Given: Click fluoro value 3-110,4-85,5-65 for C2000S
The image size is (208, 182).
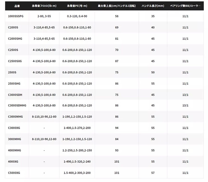Looking at the screenshot, I should click(44, 27).
